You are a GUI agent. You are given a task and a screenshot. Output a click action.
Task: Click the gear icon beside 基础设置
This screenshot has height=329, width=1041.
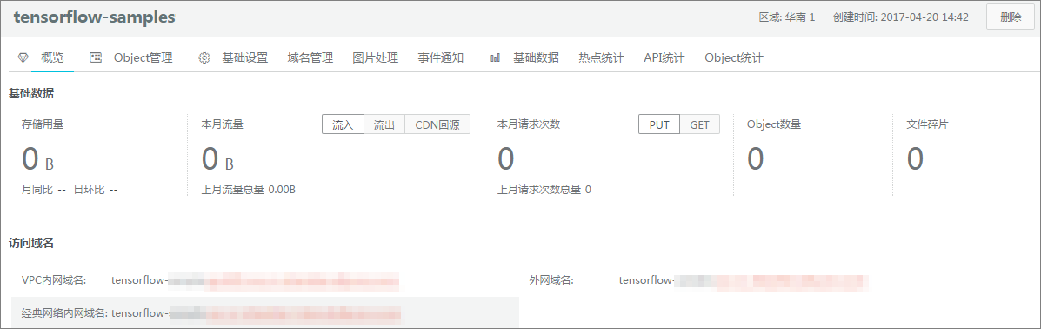pyautogui.click(x=204, y=57)
